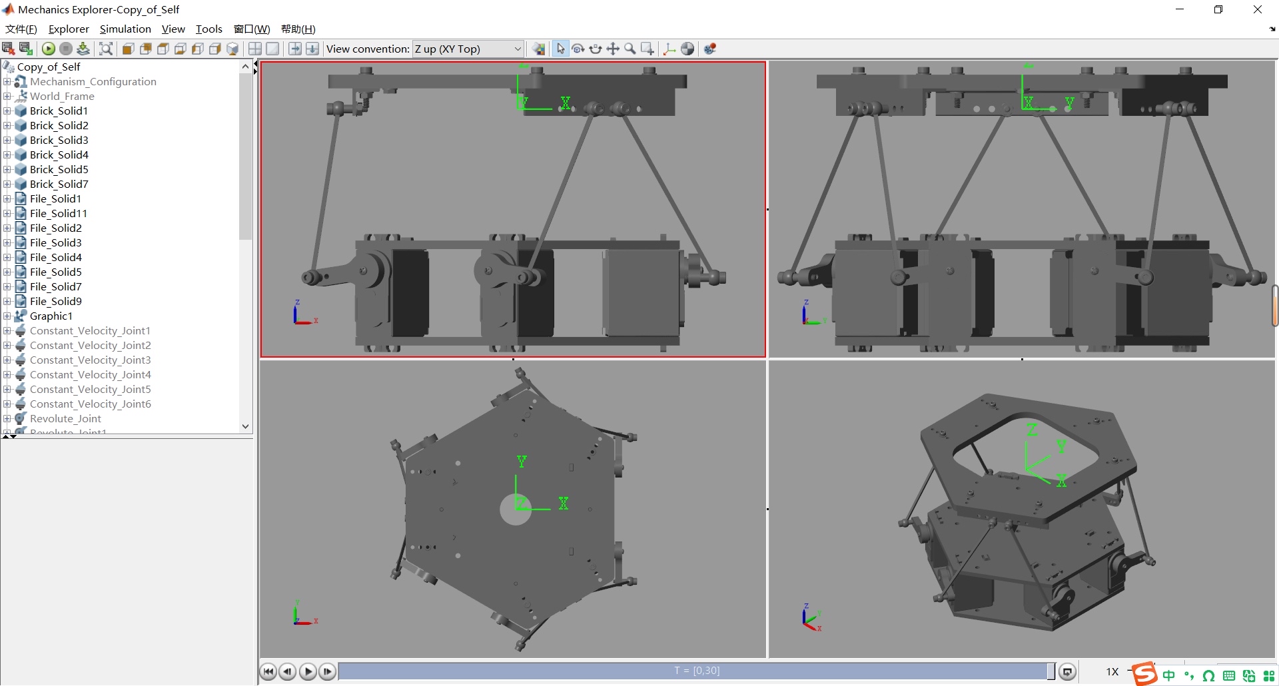Image resolution: width=1279 pixels, height=686 pixels.
Task: Split view pane horizontally icon
Action: [312, 49]
